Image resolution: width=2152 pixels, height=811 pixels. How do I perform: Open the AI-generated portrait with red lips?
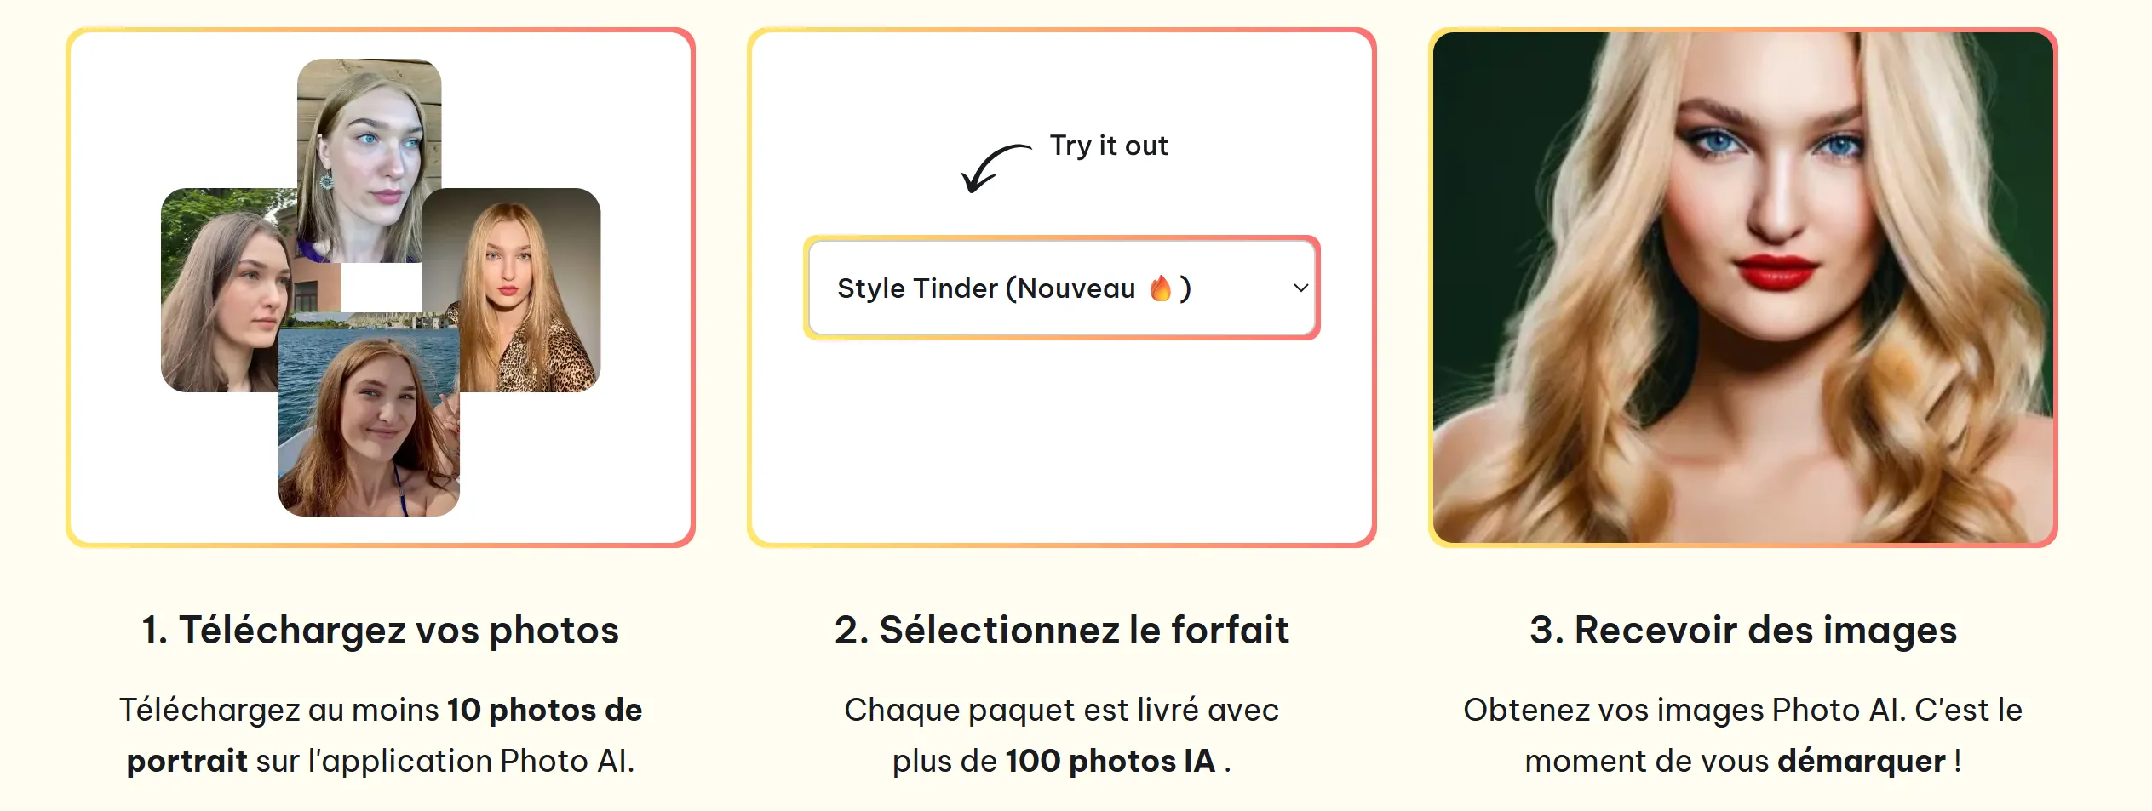(x=1742, y=287)
